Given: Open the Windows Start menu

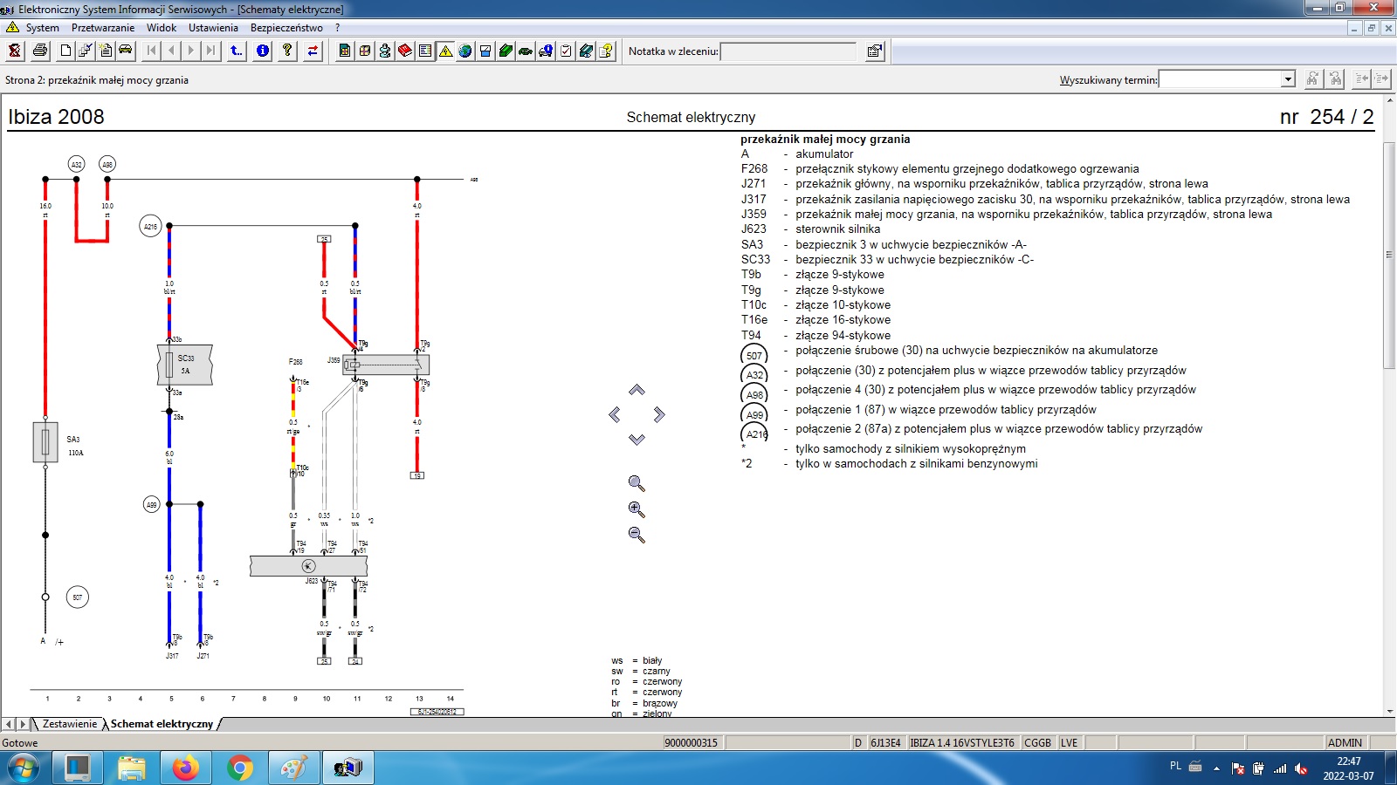Looking at the screenshot, I should coord(24,768).
